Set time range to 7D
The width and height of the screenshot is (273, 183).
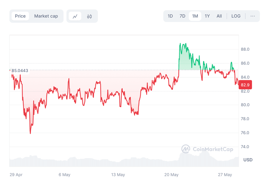point(182,16)
